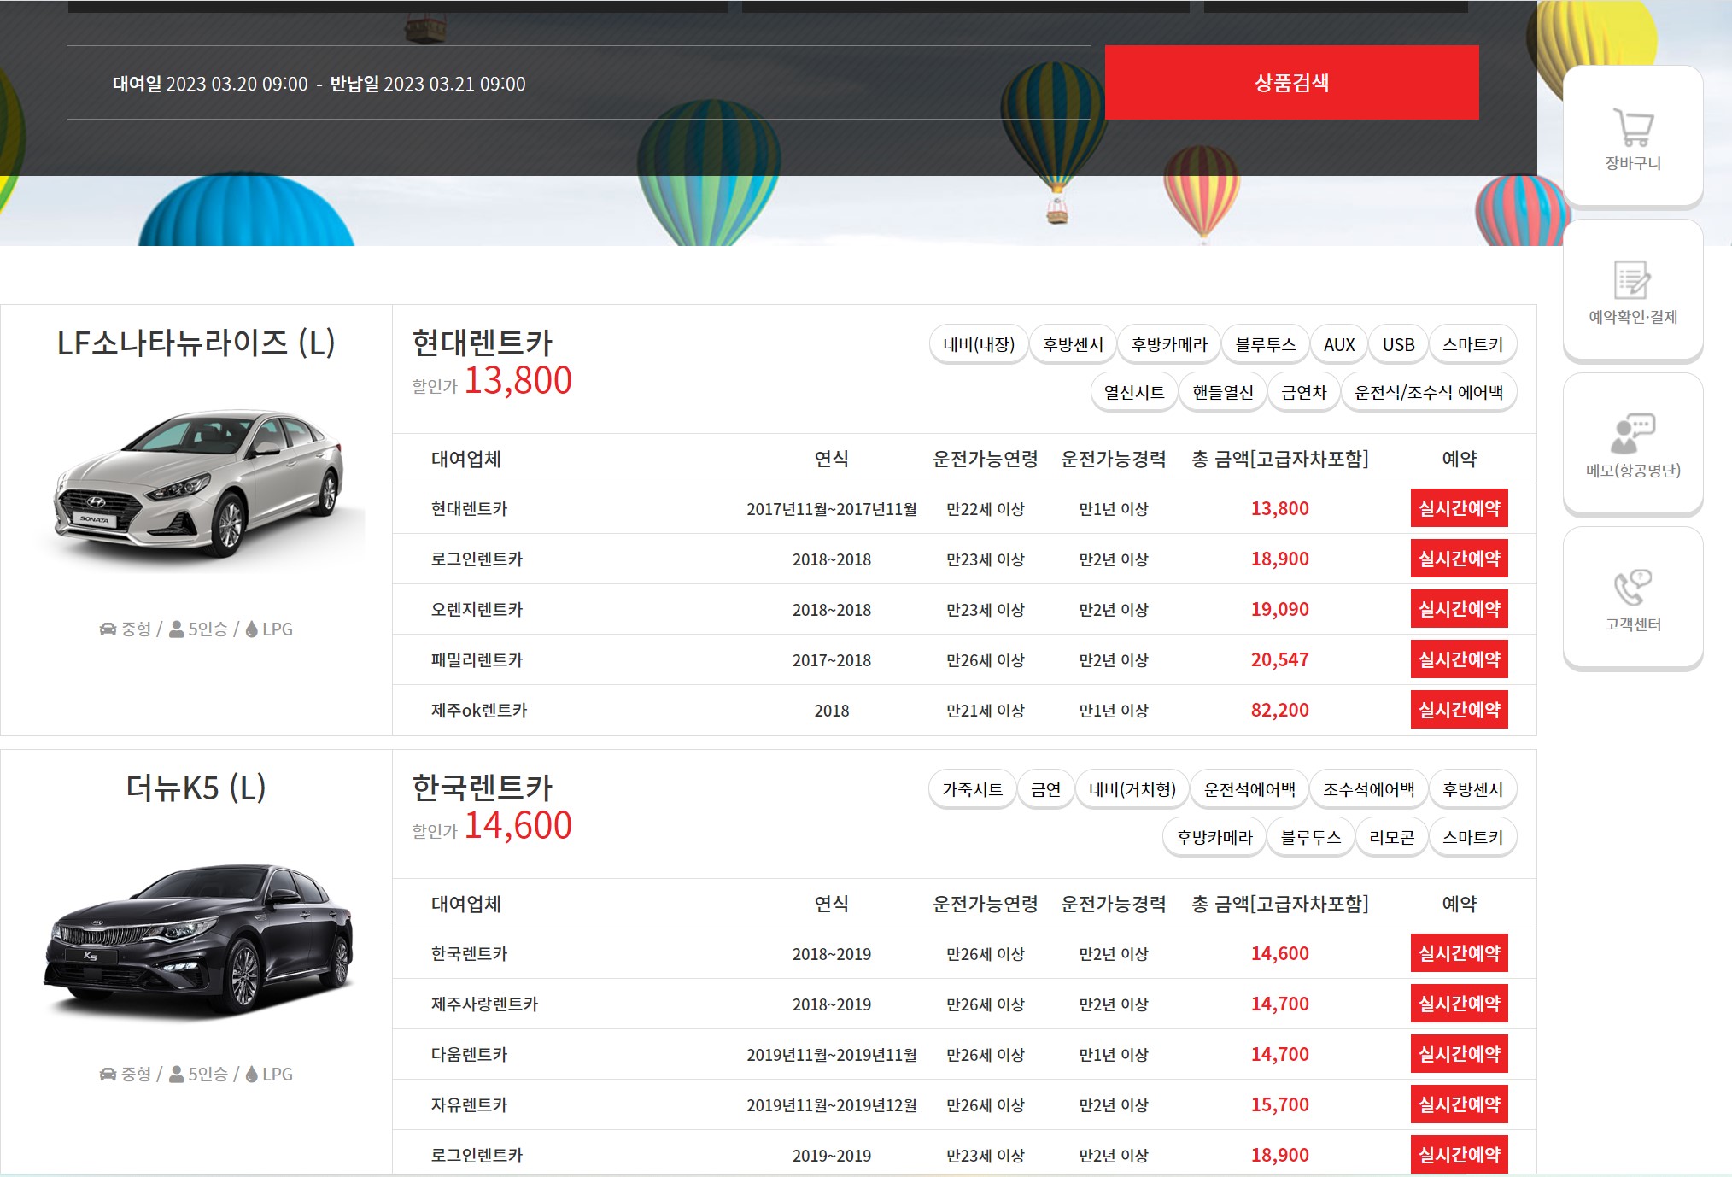
Task: Click the USB option tag
Action: point(1398,344)
